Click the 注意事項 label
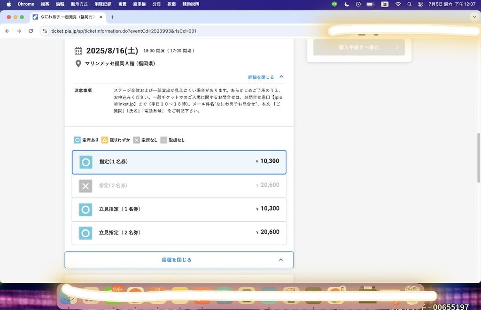The height and width of the screenshot is (310, 481). click(83, 91)
